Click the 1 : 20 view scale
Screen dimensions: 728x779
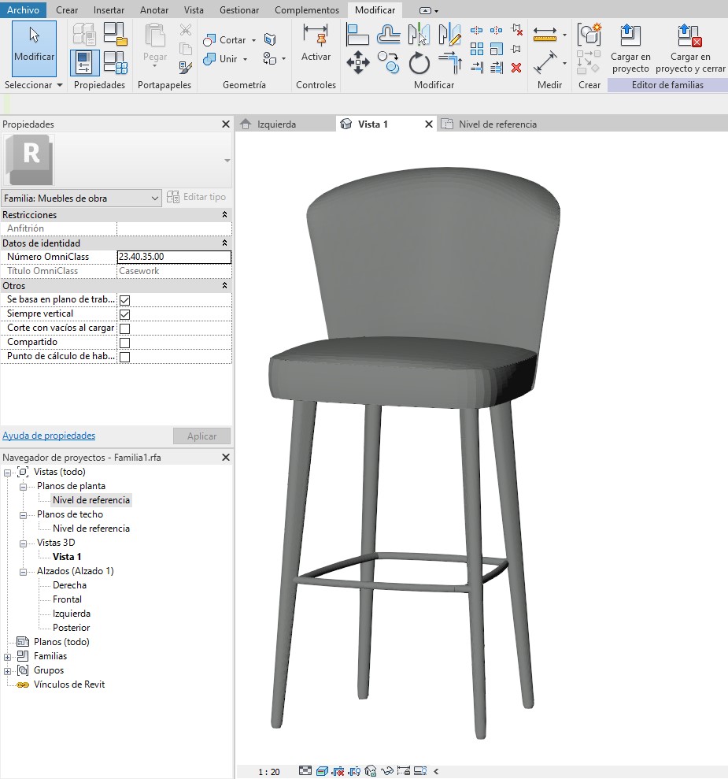pyautogui.click(x=269, y=772)
